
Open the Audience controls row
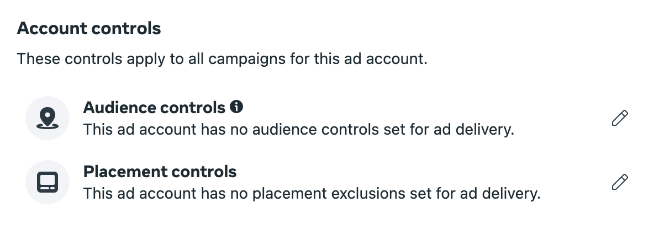(x=327, y=118)
